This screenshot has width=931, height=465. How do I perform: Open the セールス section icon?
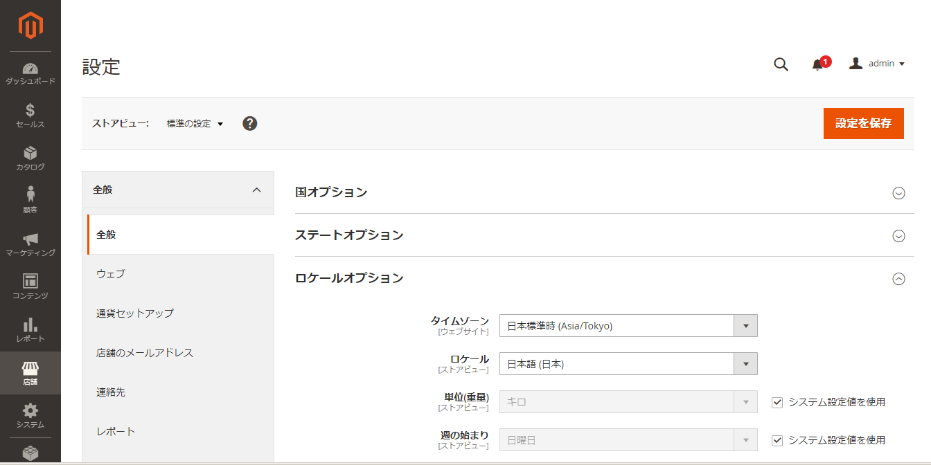tap(30, 111)
